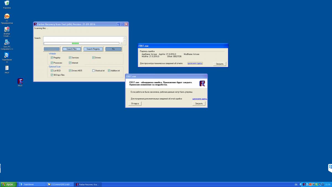
Task: Switch to the Farbar Recovery Scan taskbar item
Action: [88, 184]
